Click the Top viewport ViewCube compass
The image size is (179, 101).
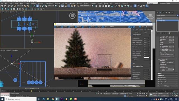(72, 16)
